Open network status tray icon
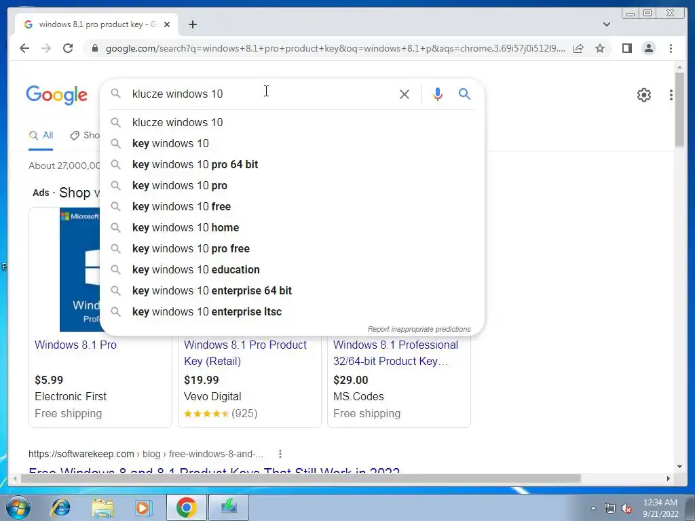Screen dimensions: 695x521 [610, 509]
